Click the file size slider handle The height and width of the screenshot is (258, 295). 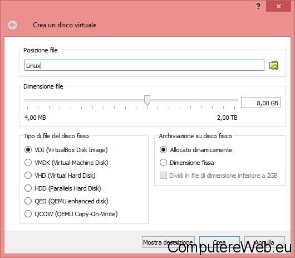click(x=147, y=100)
